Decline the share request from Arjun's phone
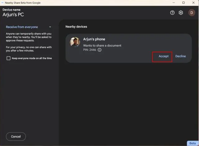 (x=181, y=56)
